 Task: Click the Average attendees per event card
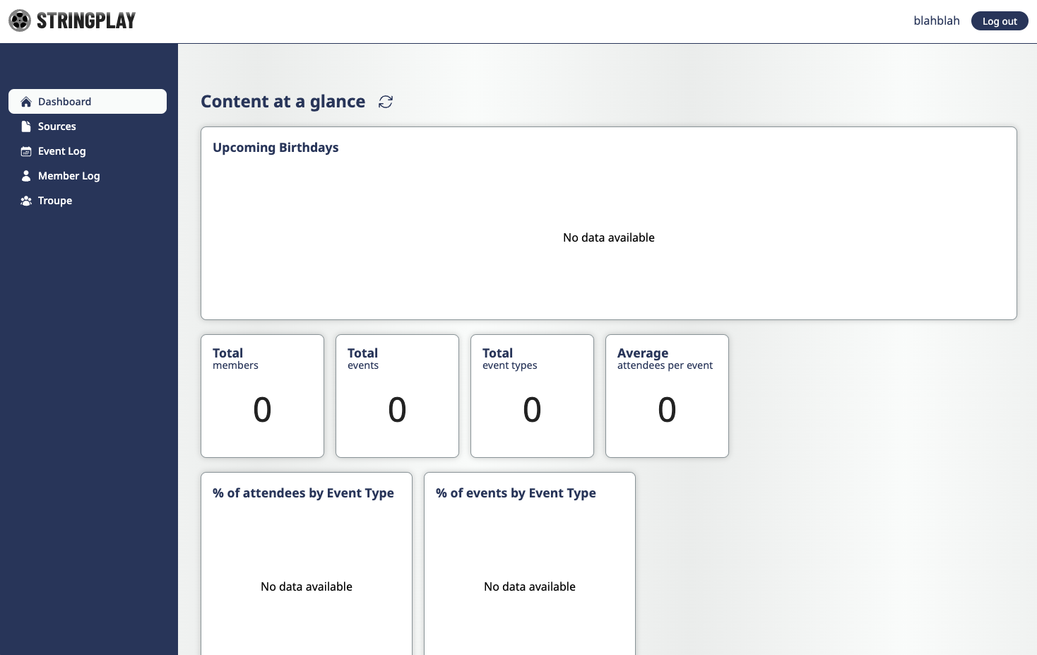667,396
